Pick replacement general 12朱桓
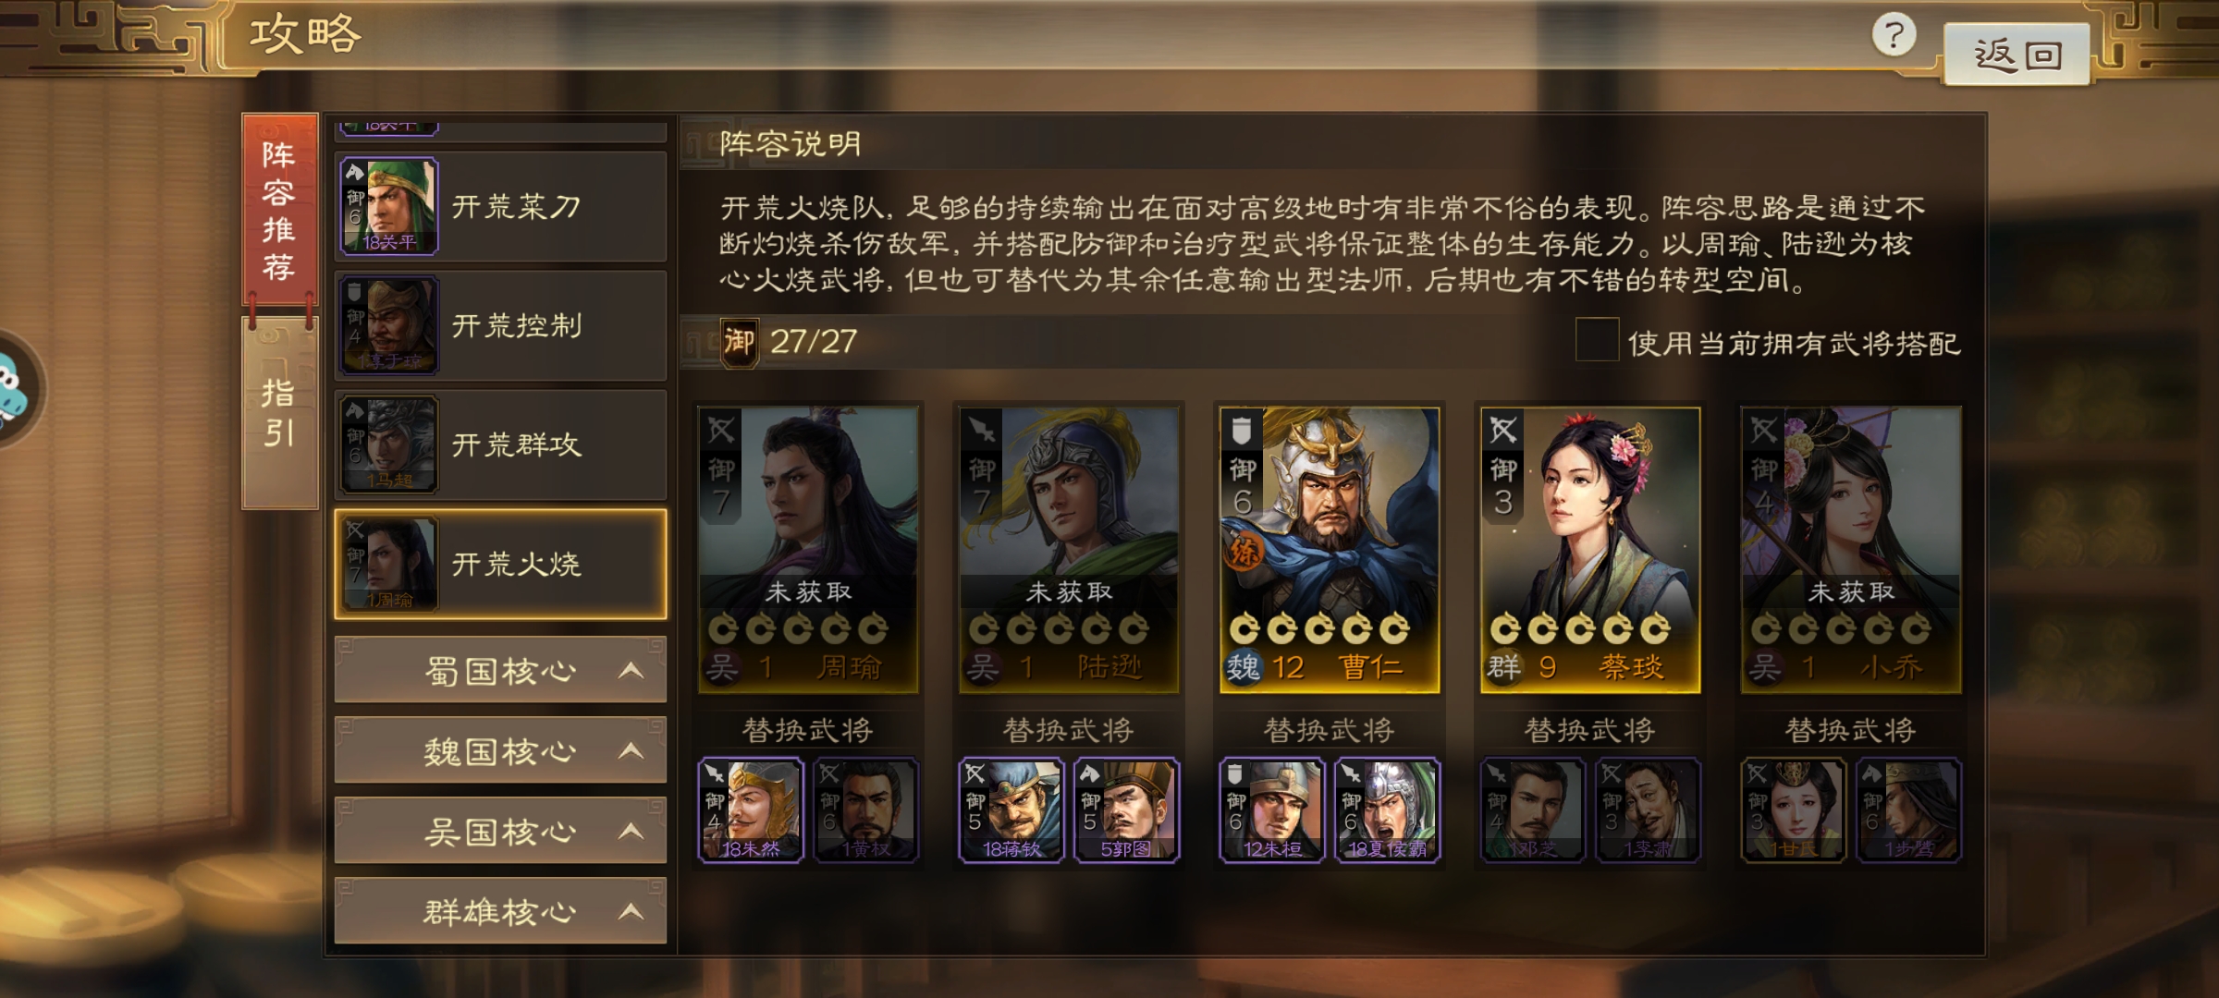The image size is (2219, 998). coord(1271,810)
